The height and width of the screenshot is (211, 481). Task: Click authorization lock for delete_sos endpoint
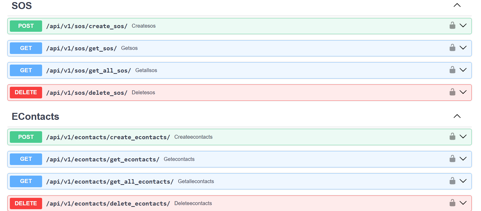[x=452, y=92]
